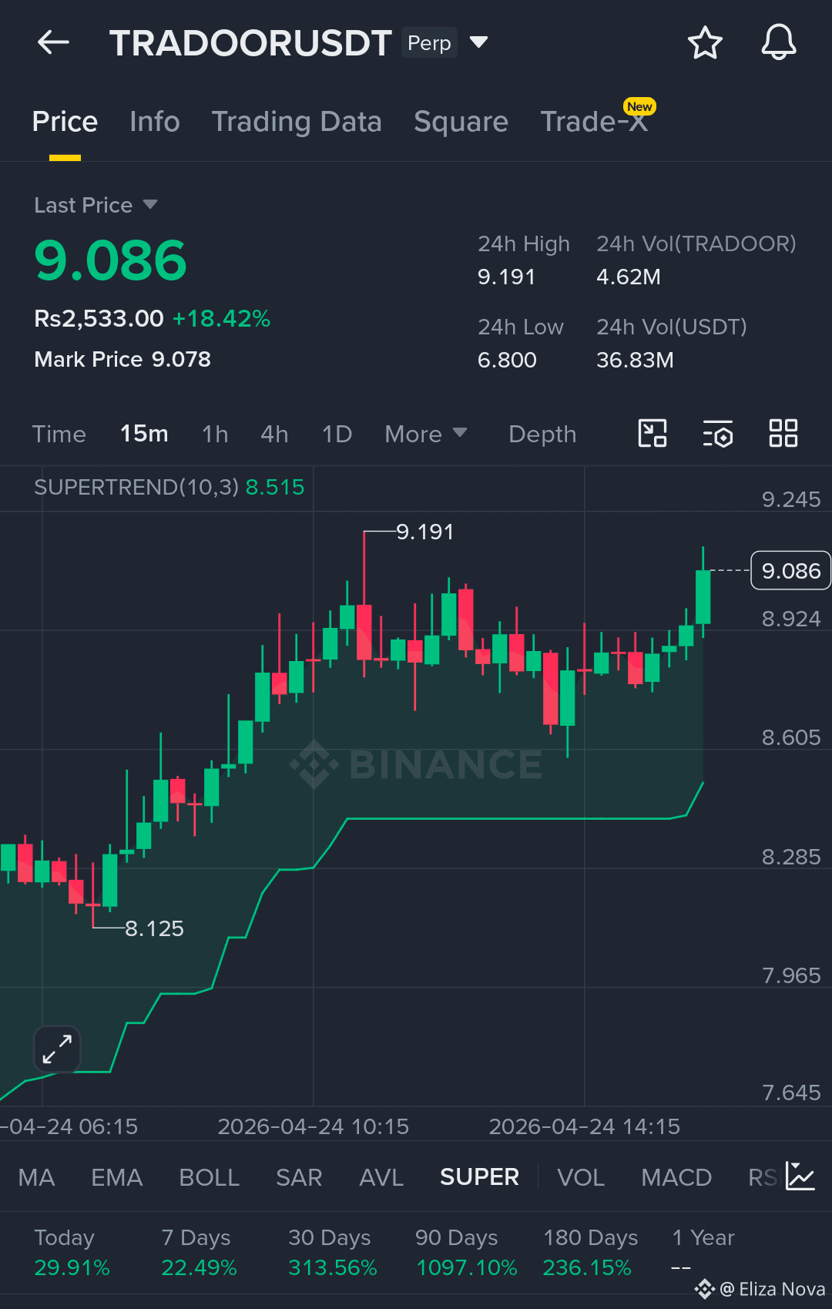Screen dimensions: 832x1309
Task: Toggle the MA indicator
Action: [x=36, y=1177]
